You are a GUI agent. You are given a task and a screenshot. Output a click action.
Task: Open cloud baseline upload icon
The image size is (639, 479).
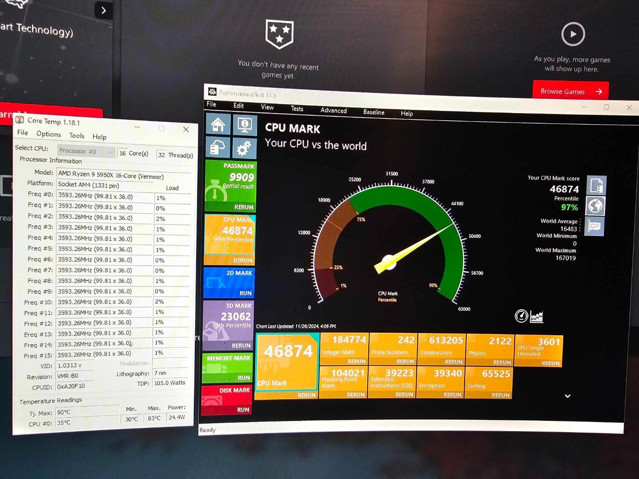click(x=217, y=148)
